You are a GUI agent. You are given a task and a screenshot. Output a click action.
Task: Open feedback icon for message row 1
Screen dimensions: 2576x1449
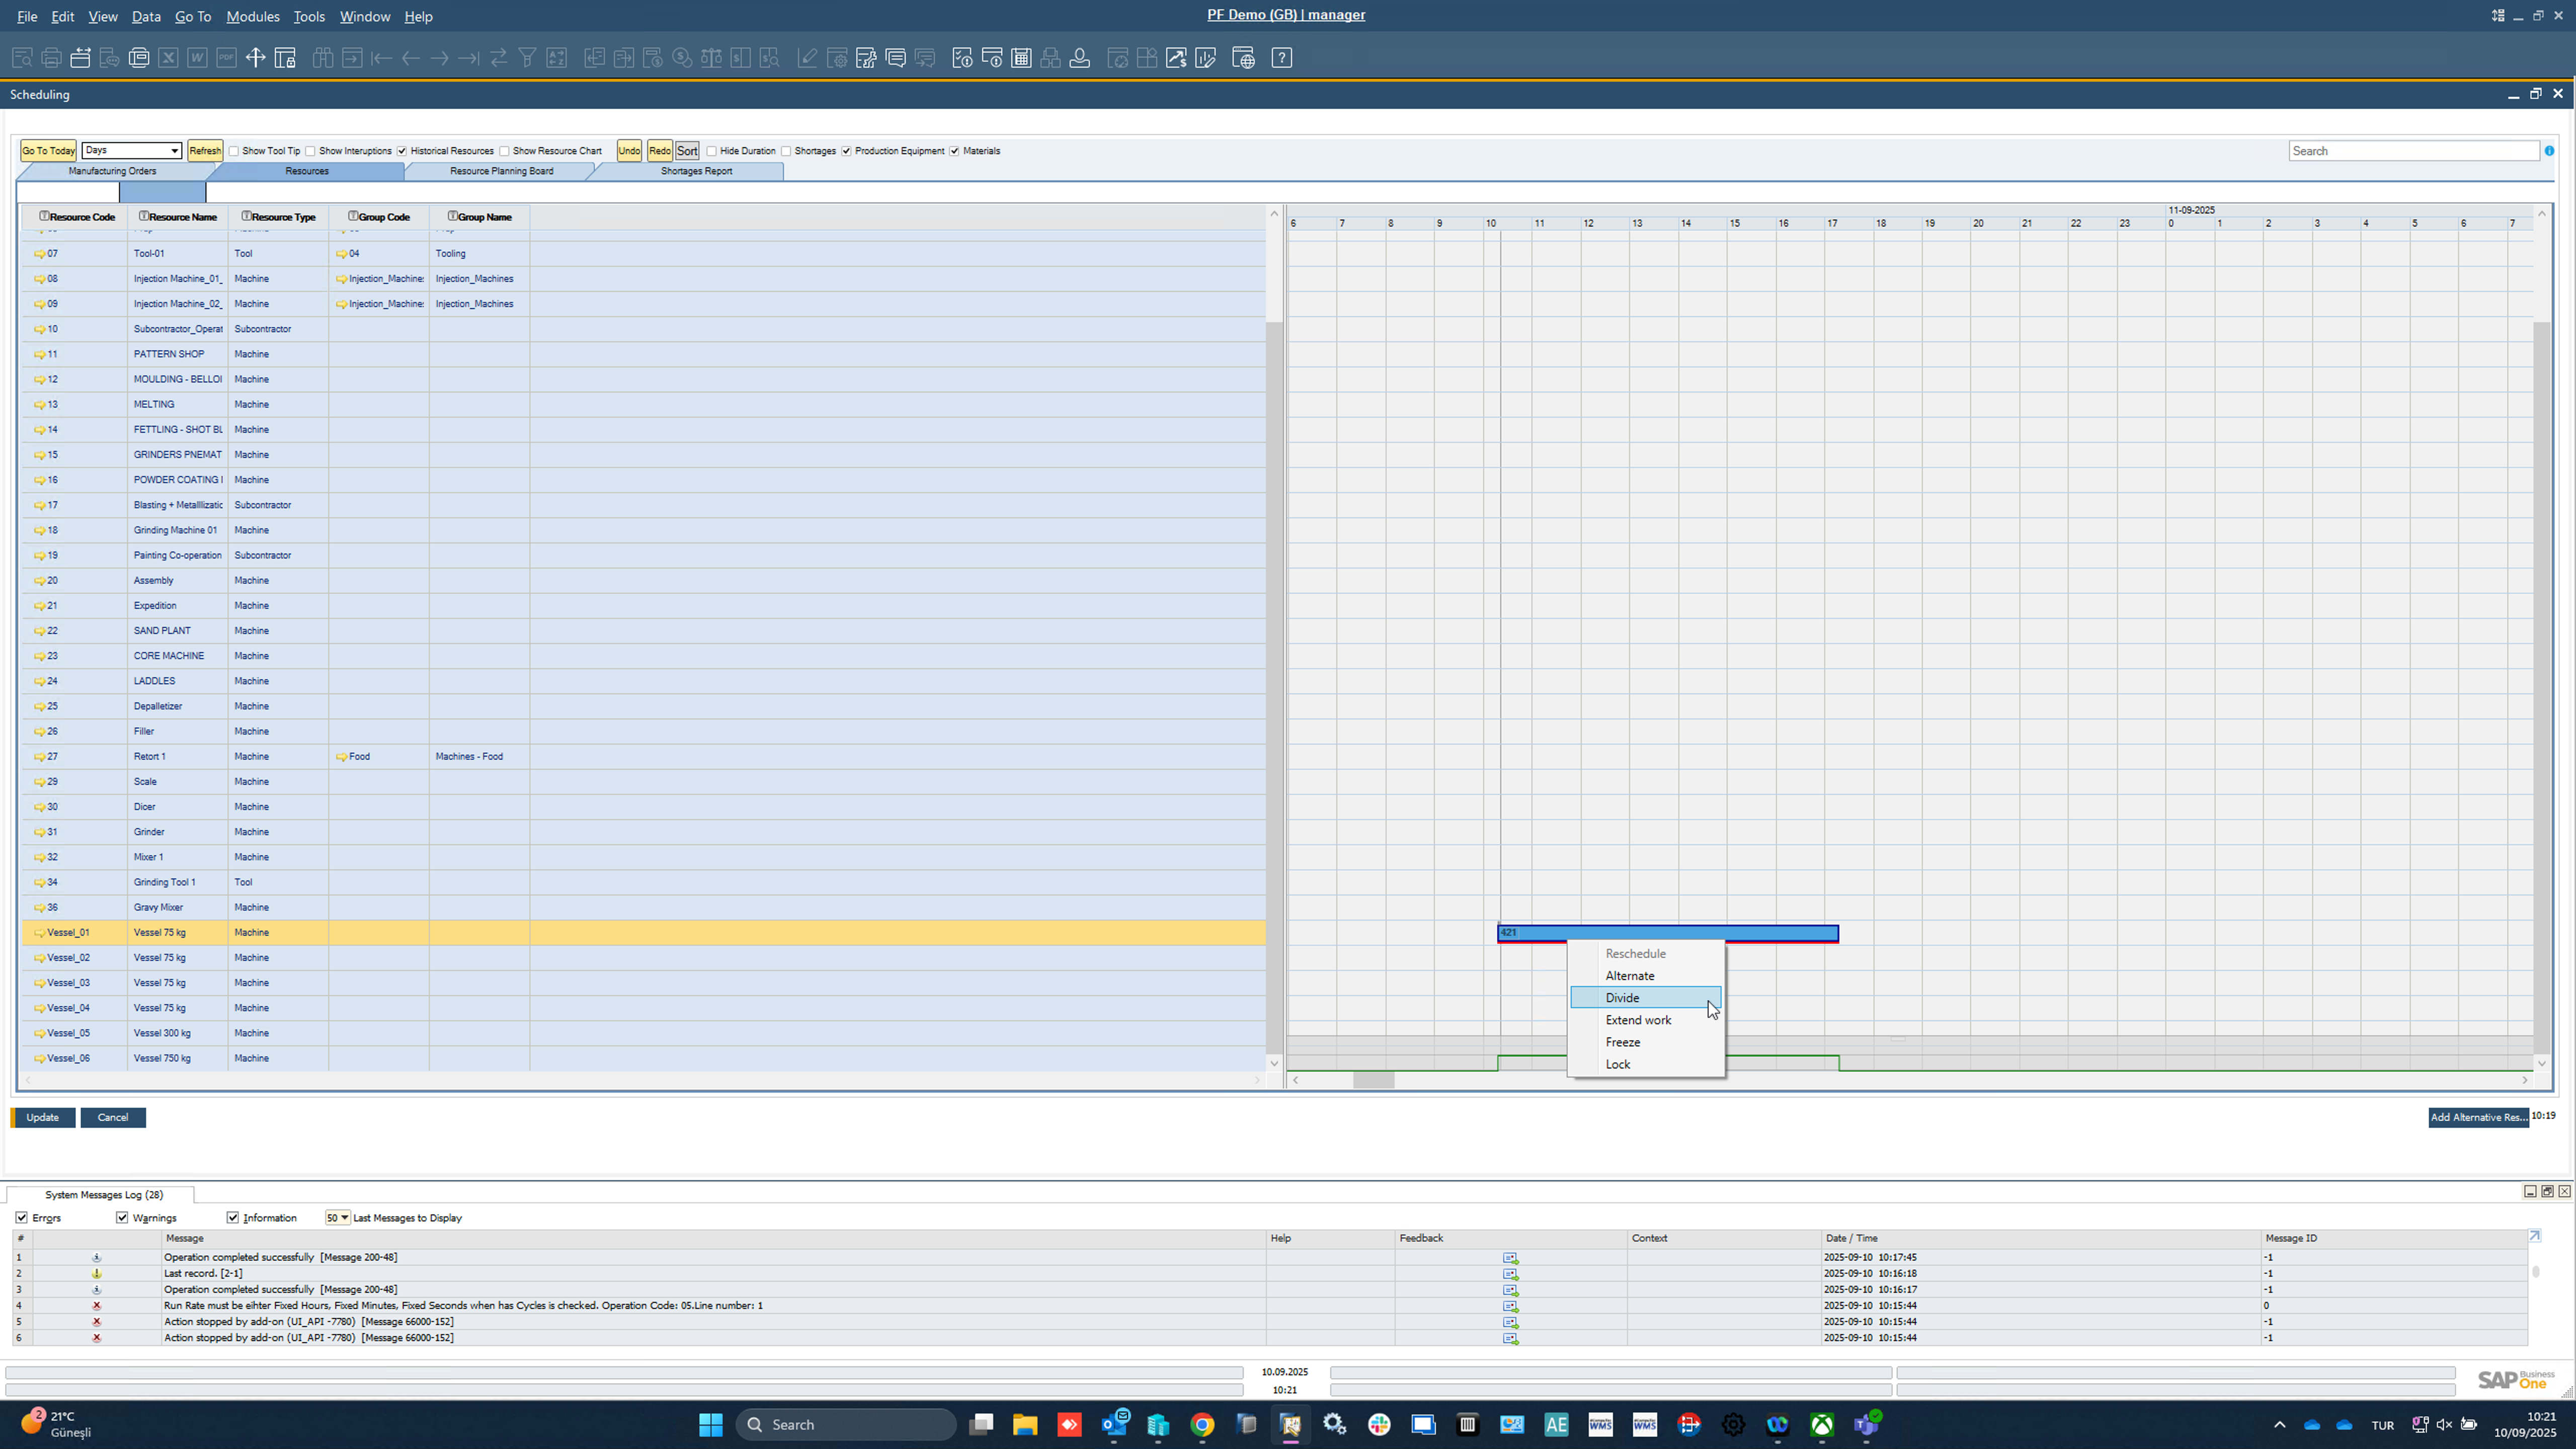coord(1510,1258)
